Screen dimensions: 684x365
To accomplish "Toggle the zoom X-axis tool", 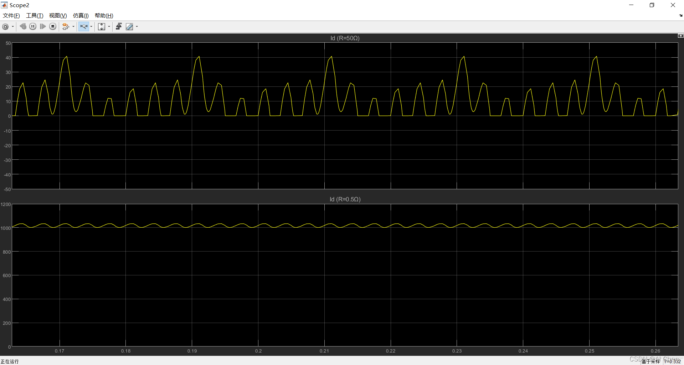I will tap(84, 26).
